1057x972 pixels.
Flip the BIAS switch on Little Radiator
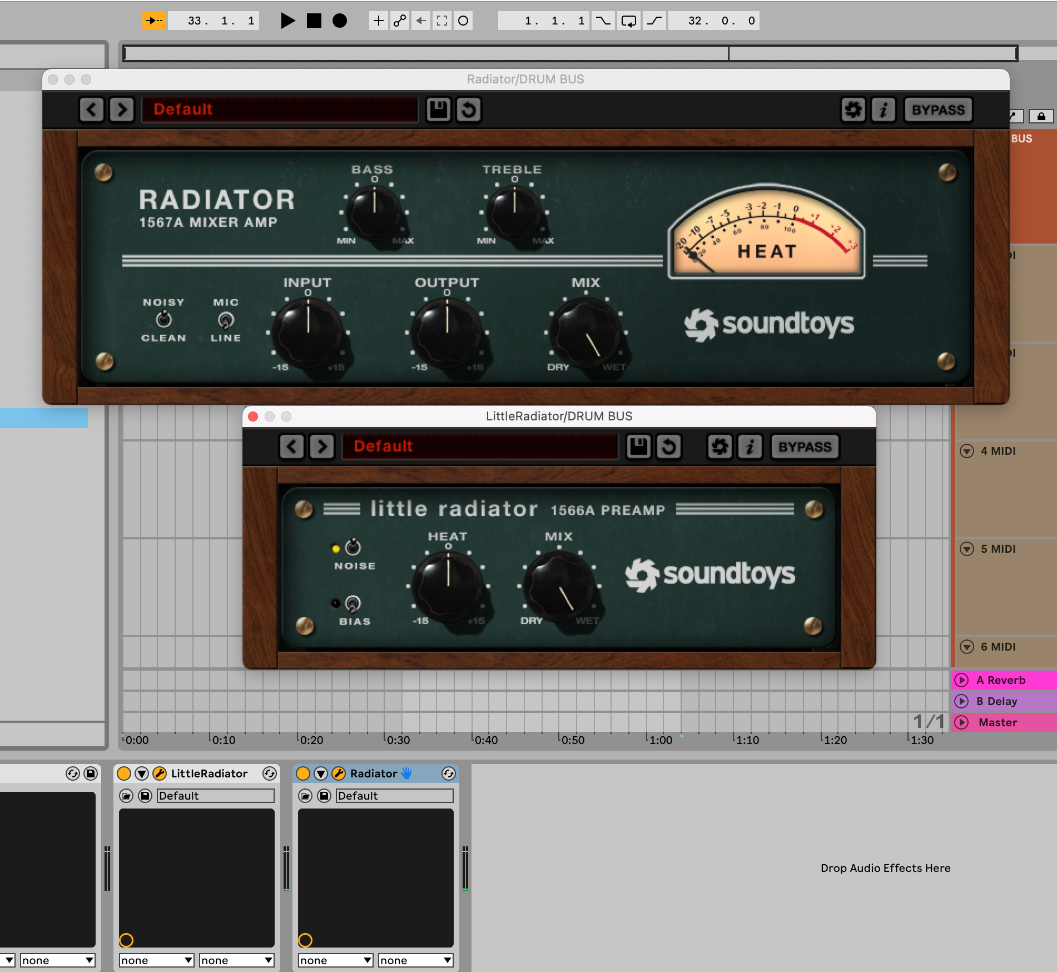pos(353,603)
